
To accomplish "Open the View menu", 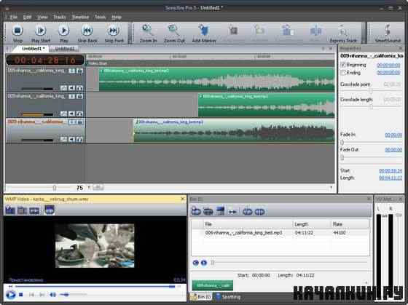I will point(42,17).
